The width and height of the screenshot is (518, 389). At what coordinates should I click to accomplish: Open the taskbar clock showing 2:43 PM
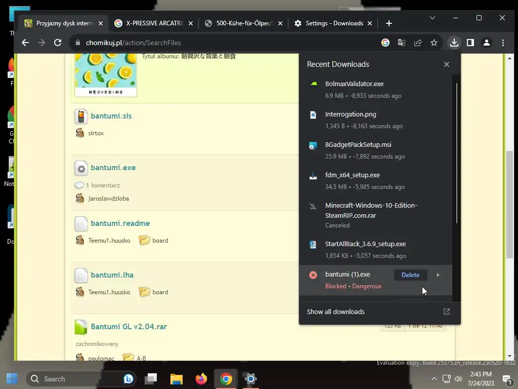[481, 379]
